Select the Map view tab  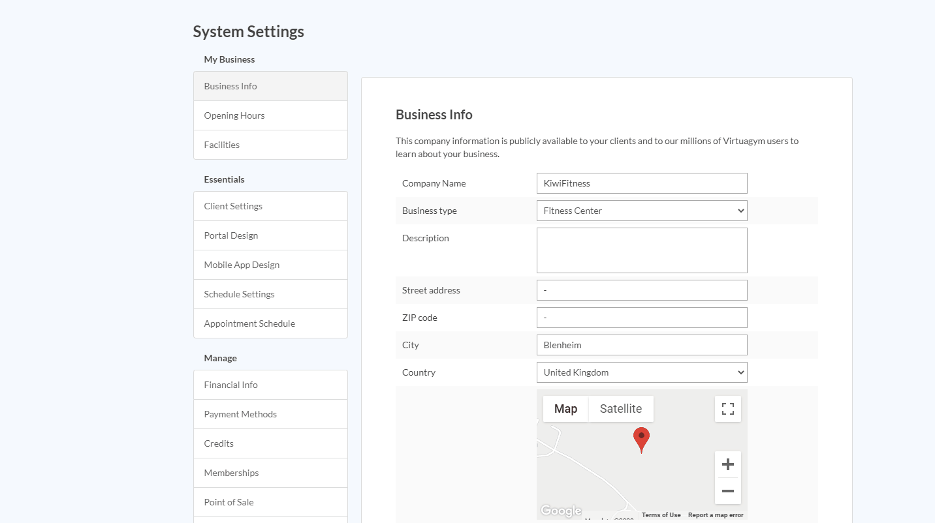[565, 409]
